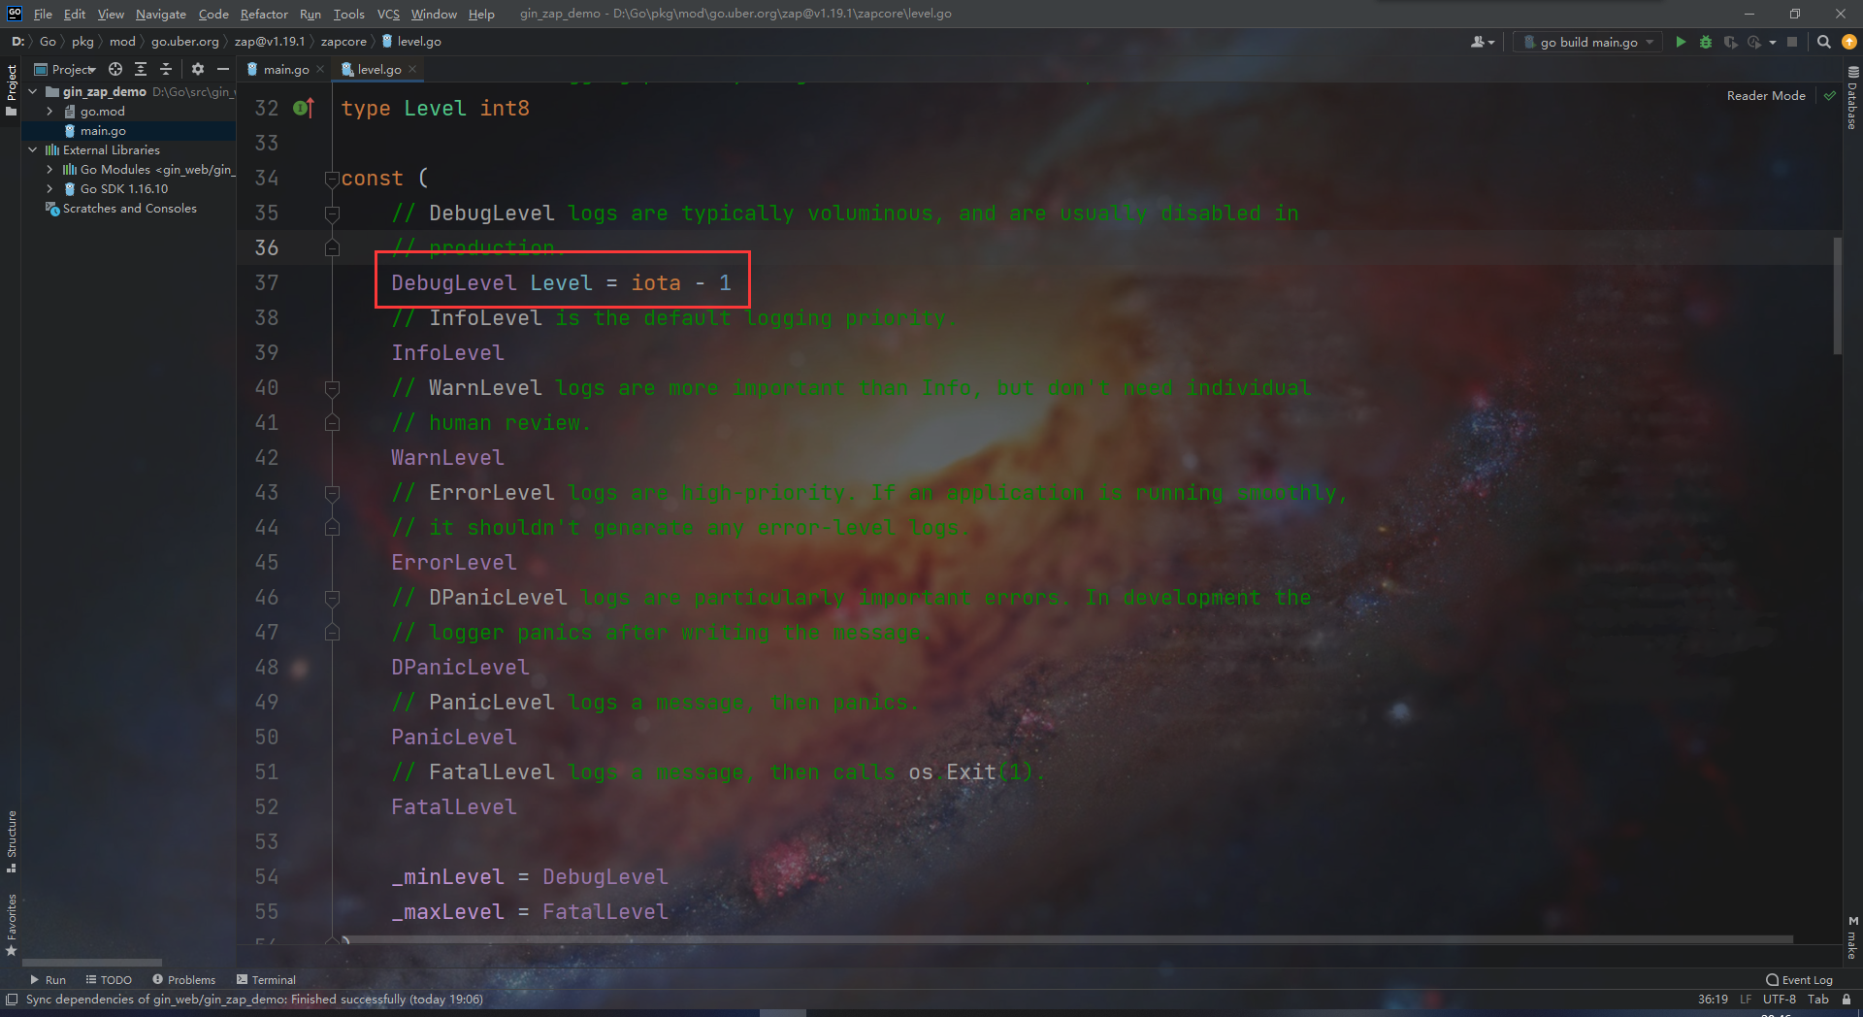Run with coverage shield icon
This screenshot has height=1017, width=1863.
(x=1730, y=42)
